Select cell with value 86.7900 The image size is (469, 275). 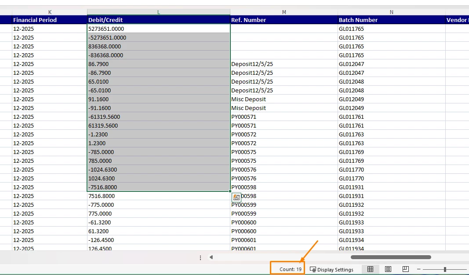(x=159, y=64)
